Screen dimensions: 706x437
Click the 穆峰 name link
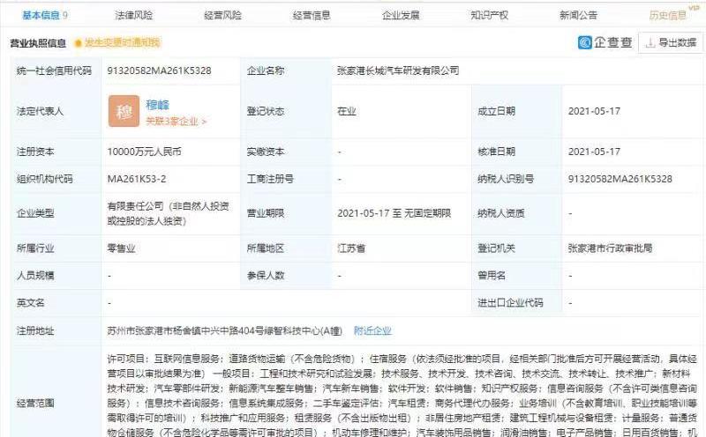tap(158, 104)
